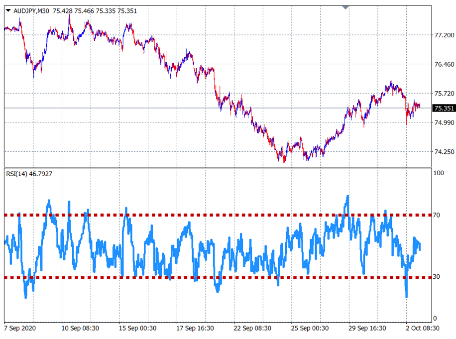Click the 77.200 price axis label

pyautogui.click(x=444, y=35)
